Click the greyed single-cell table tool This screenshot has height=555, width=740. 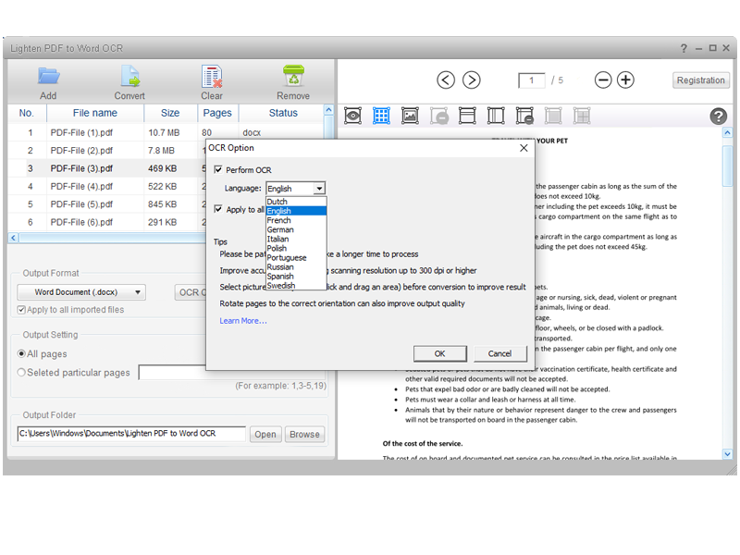tap(553, 116)
